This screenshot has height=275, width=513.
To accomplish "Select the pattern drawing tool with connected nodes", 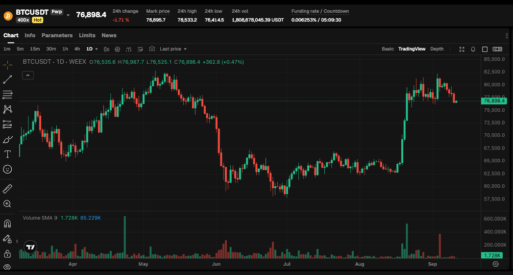I will click(x=7, y=109).
